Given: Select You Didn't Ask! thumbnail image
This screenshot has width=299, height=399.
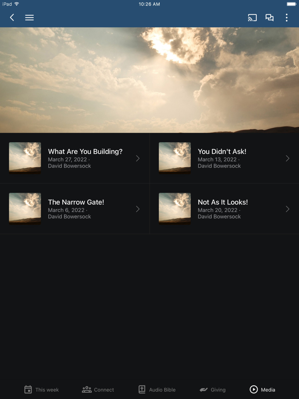Looking at the screenshot, I should 175,158.
